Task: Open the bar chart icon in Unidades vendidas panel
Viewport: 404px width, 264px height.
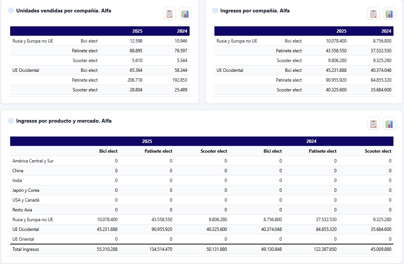Action: (x=185, y=14)
